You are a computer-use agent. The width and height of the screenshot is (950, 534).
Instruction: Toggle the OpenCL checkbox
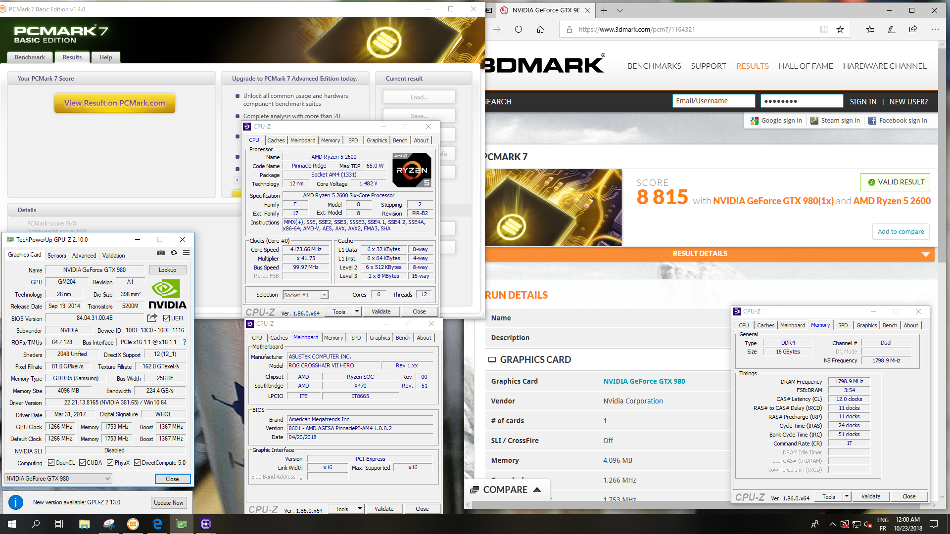tap(51, 463)
